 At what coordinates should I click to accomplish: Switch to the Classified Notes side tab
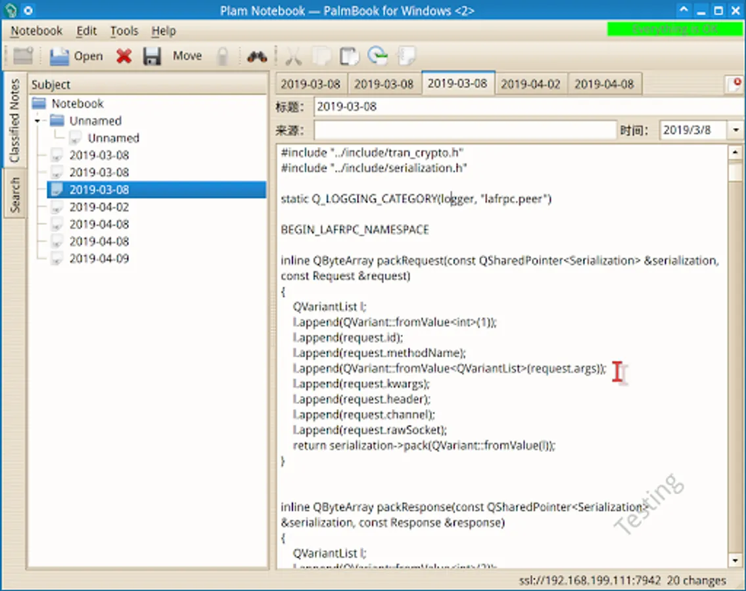coord(14,120)
